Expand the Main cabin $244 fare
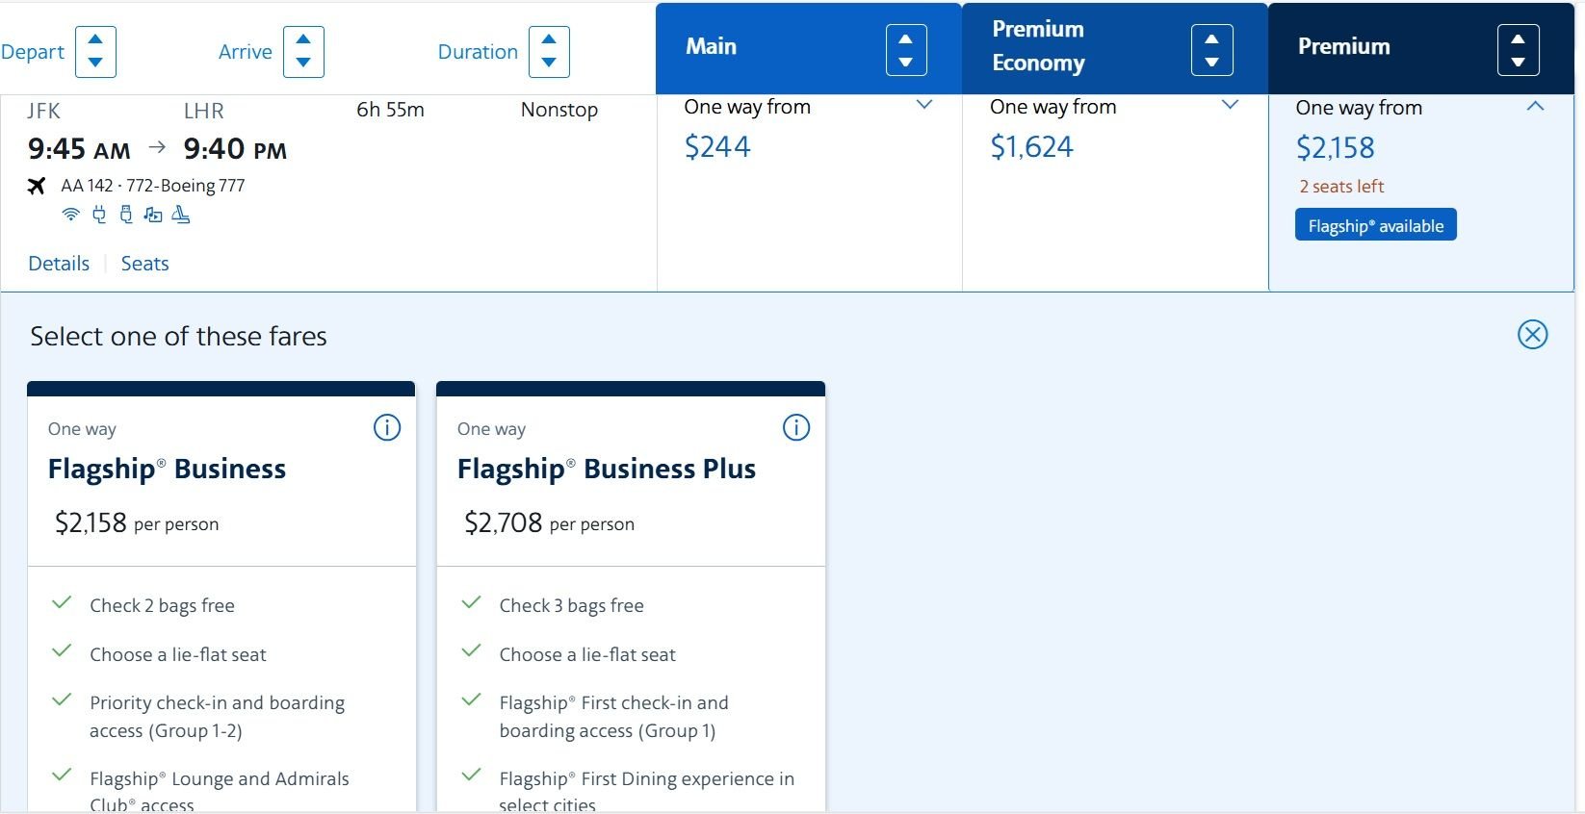The width and height of the screenshot is (1585, 814). click(924, 105)
